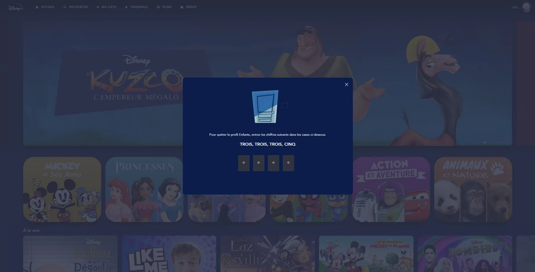535x272 pixels.
Task: Open the Films section
Action: (164, 7)
